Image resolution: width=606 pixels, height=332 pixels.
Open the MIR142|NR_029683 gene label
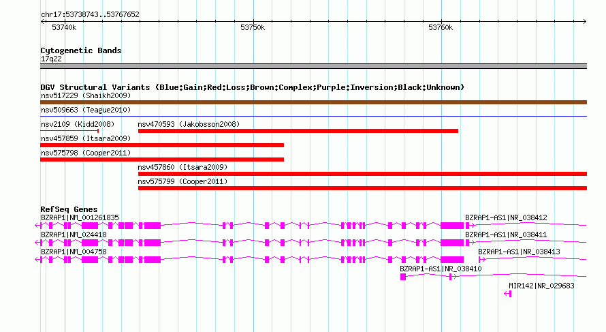click(x=541, y=286)
